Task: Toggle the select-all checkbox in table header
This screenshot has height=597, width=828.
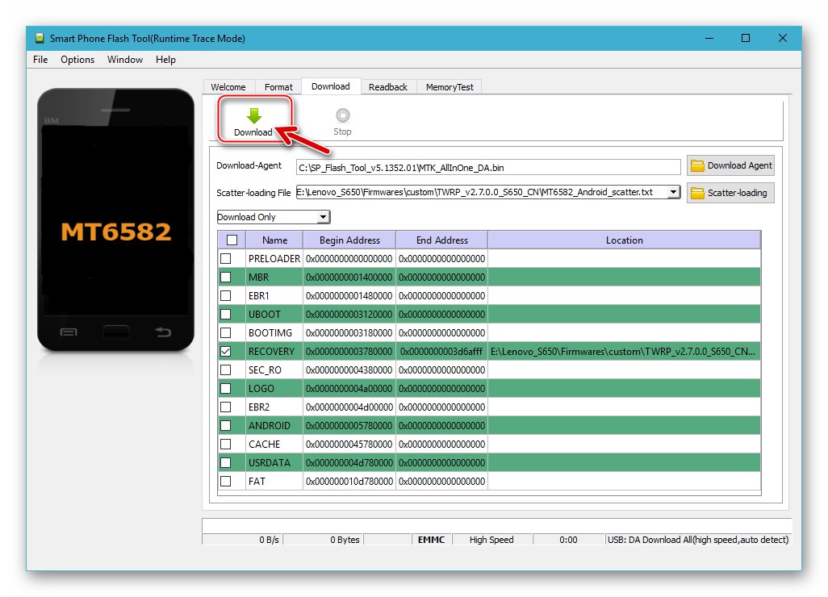Action: coord(230,240)
